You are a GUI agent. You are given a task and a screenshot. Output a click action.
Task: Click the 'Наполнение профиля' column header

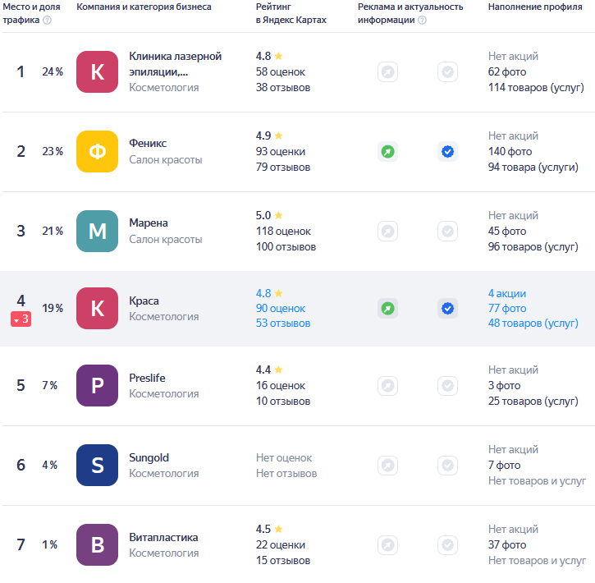click(535, 7)
